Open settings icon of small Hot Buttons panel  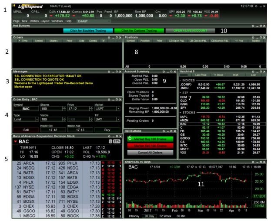[x=164, y=131]
